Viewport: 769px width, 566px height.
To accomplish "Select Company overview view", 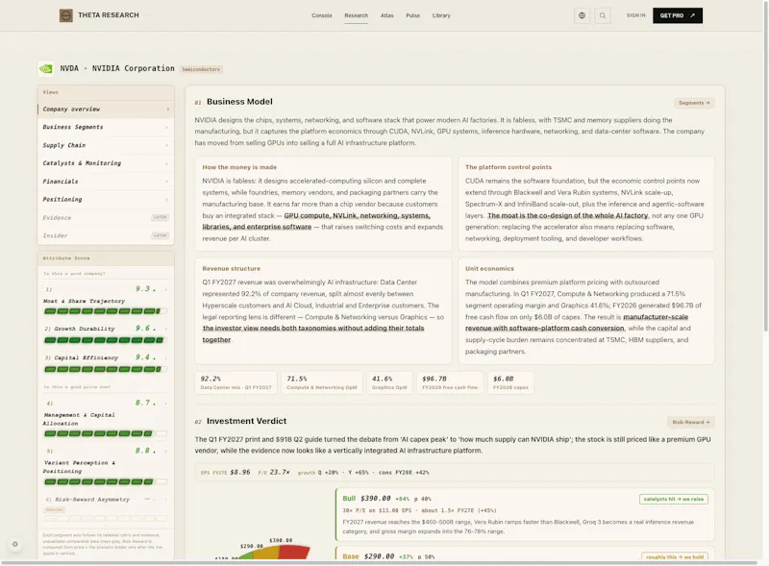I will click(106, 109).
